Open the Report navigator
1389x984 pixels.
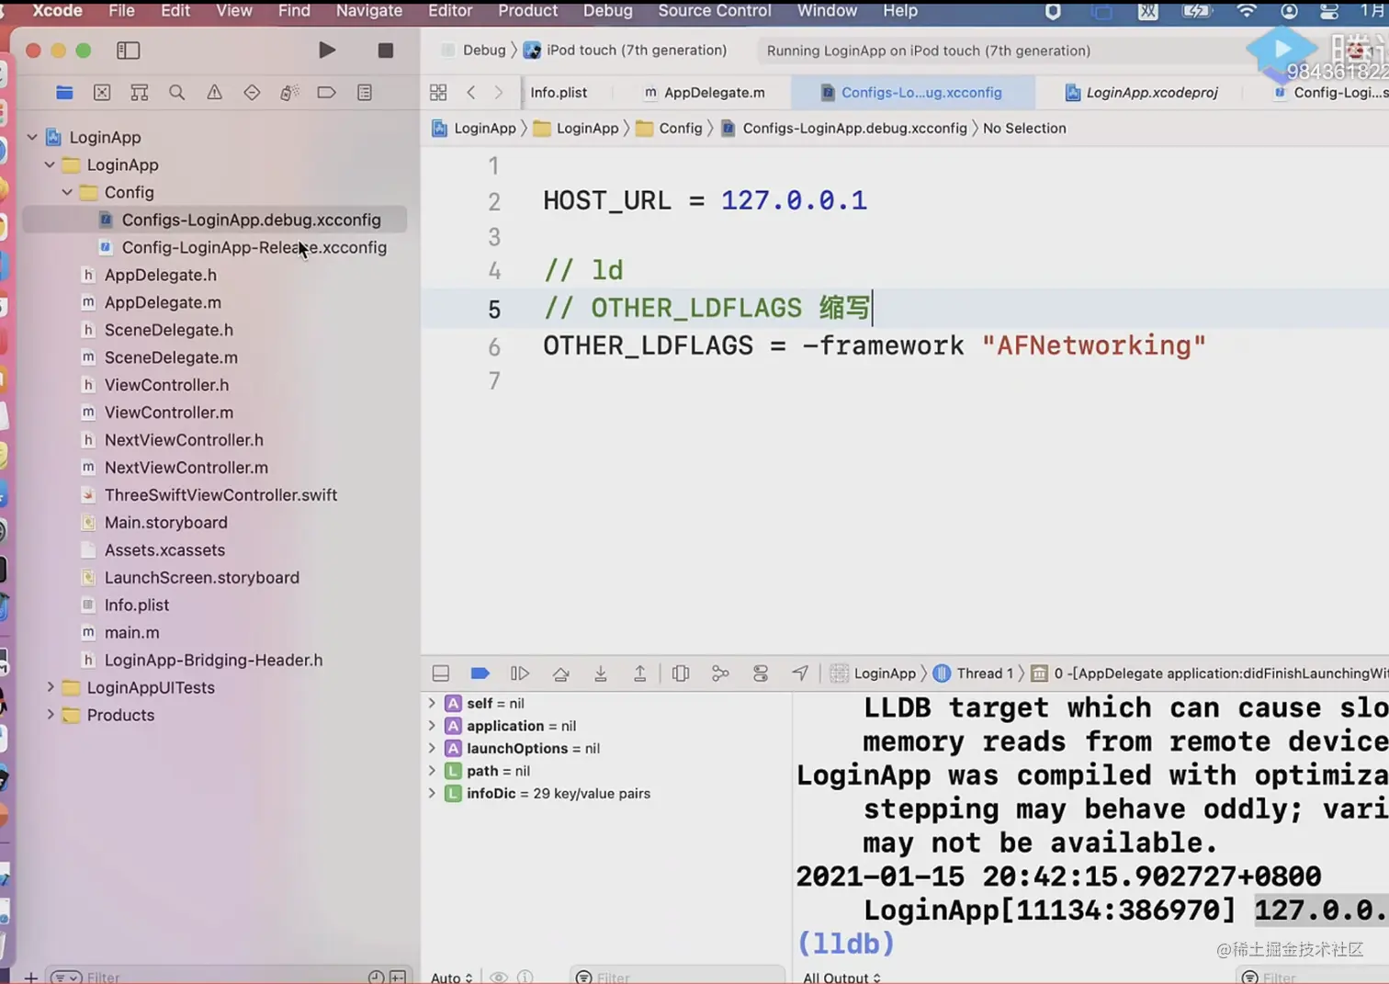pyautogui.click(x=365, y=93)
